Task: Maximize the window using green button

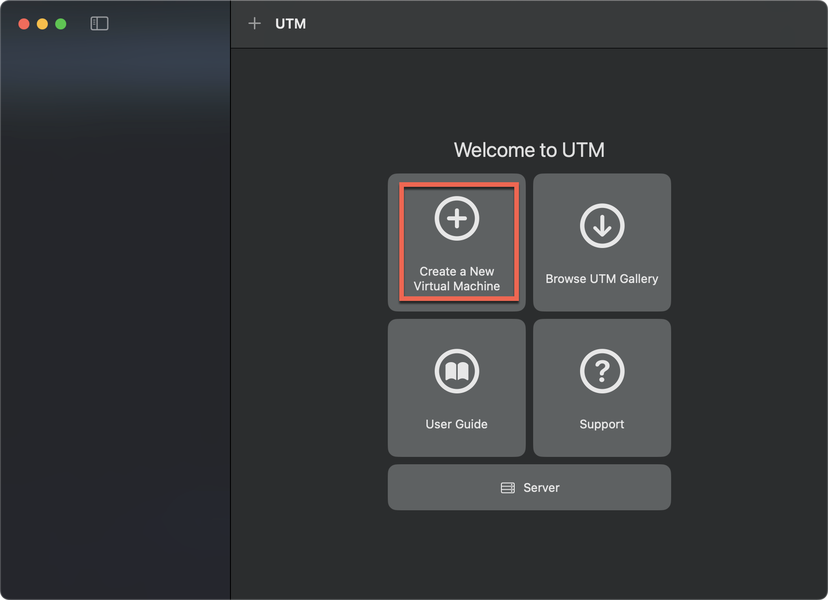Action: pyautogui.click(x=61, y=24)
